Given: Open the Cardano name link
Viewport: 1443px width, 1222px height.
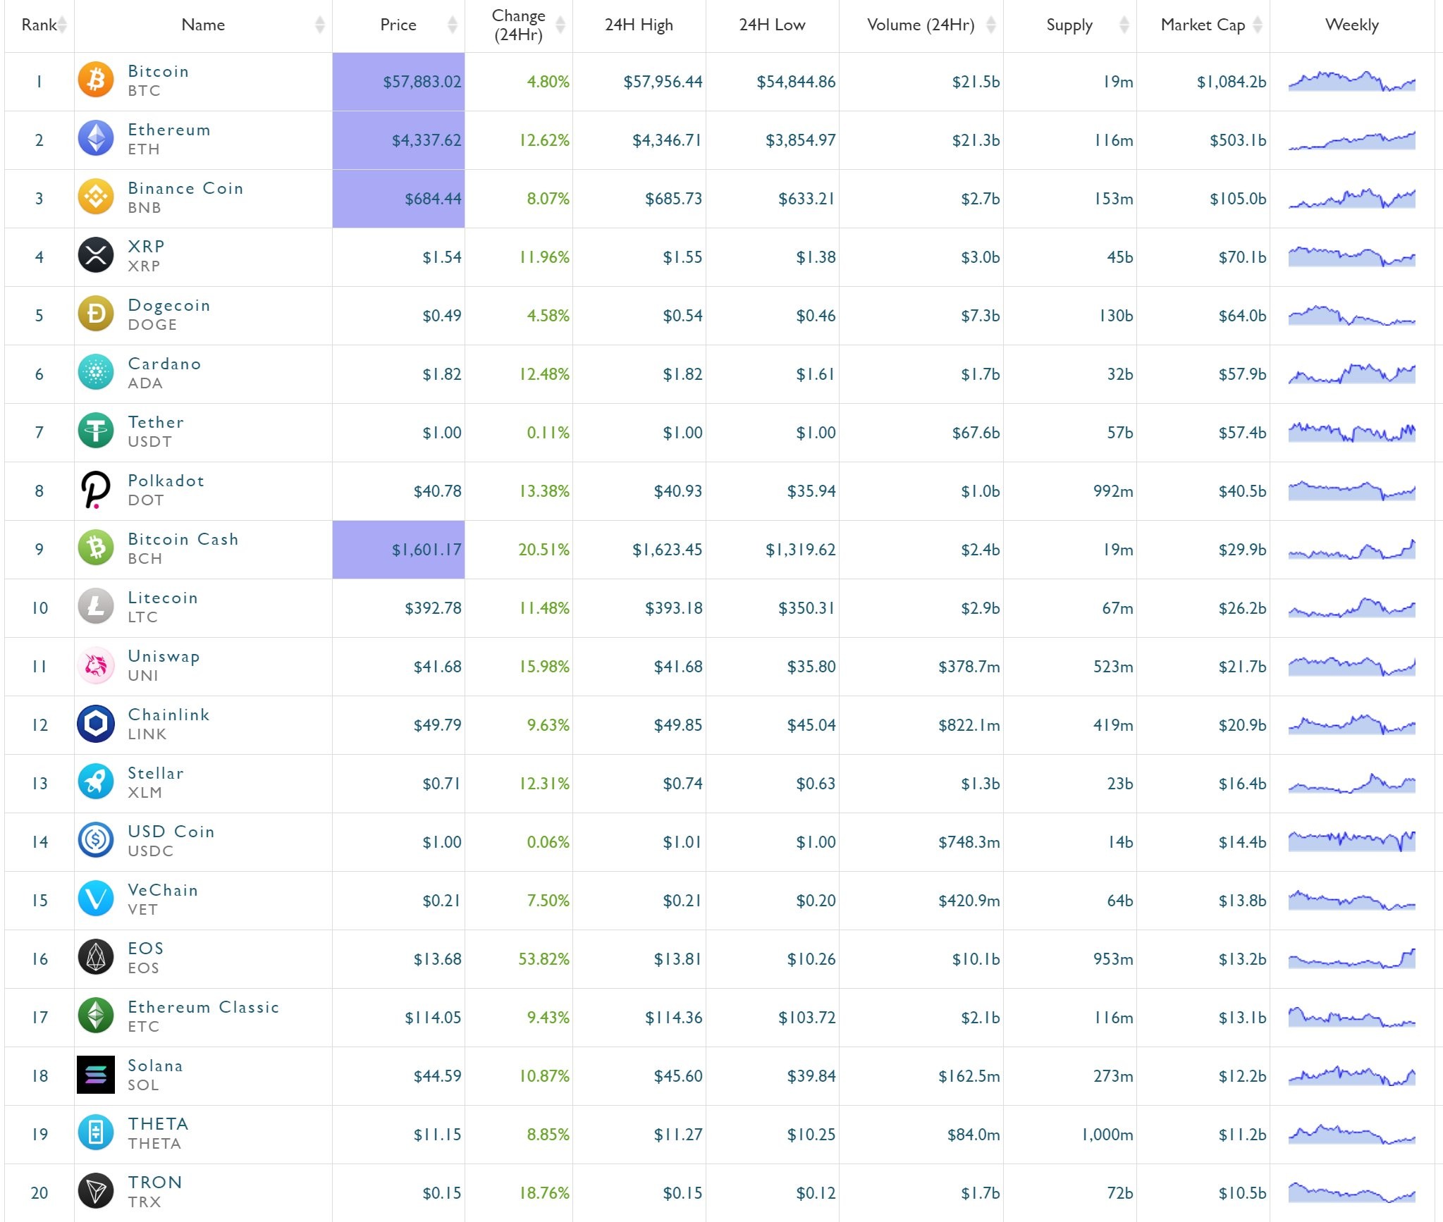Looking at the screenshot, I should (x=164, y=364).
